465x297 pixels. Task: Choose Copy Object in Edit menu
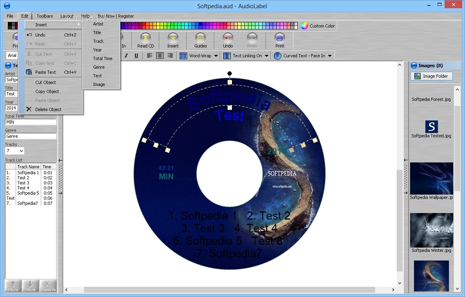(53, 91)
